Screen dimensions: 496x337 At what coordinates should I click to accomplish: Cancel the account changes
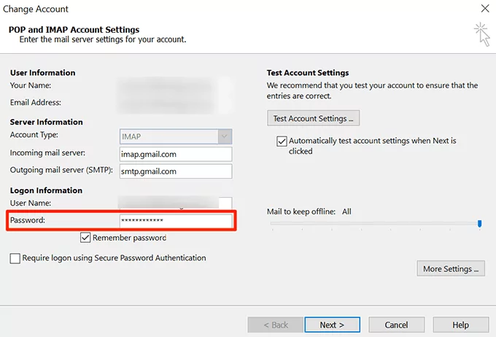pos(396,325)
